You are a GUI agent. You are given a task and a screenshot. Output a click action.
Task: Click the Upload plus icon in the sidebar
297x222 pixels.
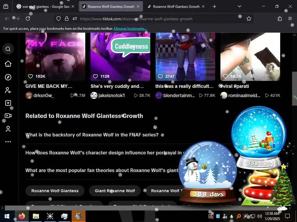pos(8,103)
